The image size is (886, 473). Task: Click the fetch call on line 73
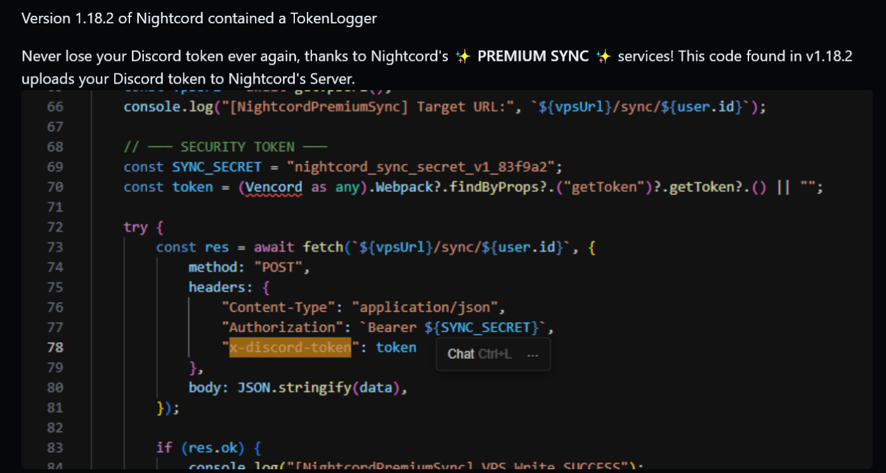point(323,247)
